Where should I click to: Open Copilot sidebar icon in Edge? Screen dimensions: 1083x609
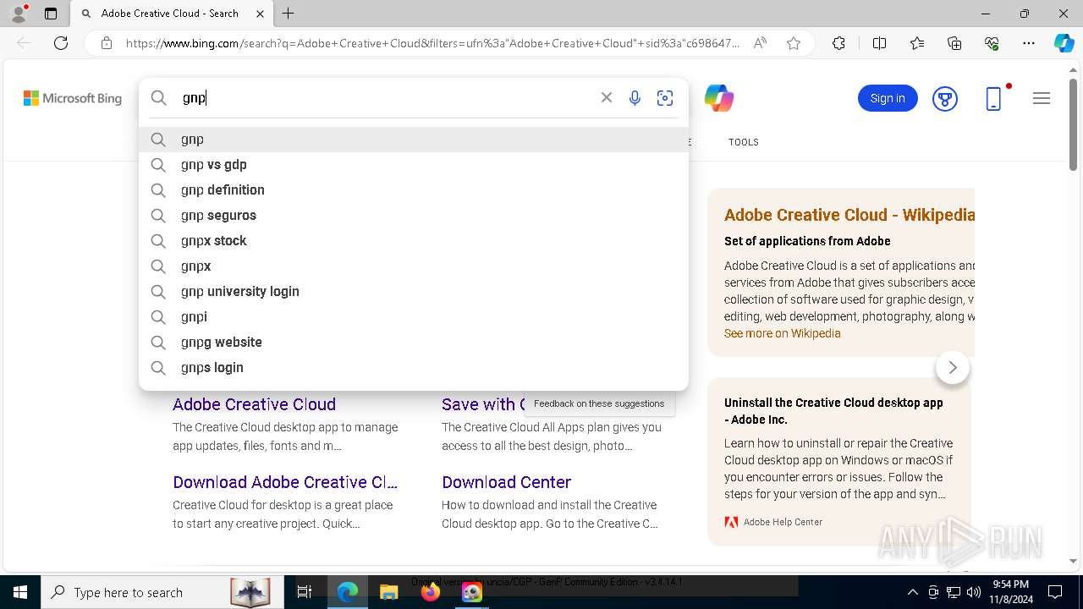(x=1064, y=43)
